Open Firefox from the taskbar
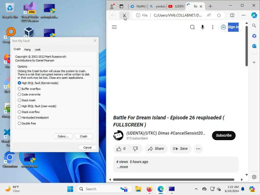Viewport: 260px width, 195px height. tap(149, 189)
